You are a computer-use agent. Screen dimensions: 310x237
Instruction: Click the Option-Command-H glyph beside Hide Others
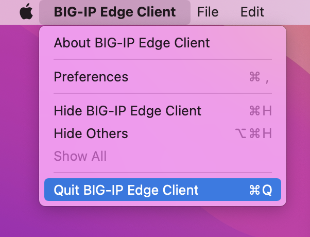pos(253,133)
